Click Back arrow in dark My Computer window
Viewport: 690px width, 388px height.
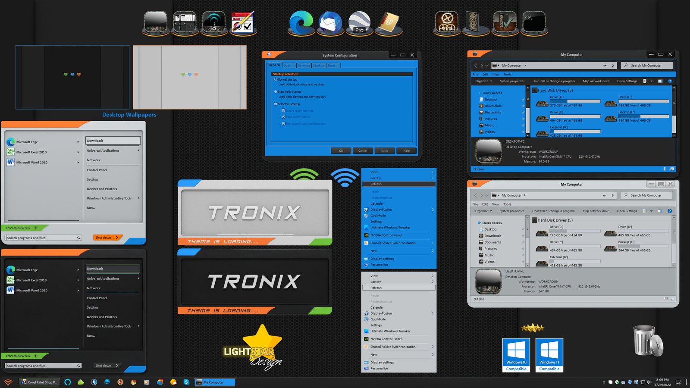(x=476, y=66)
